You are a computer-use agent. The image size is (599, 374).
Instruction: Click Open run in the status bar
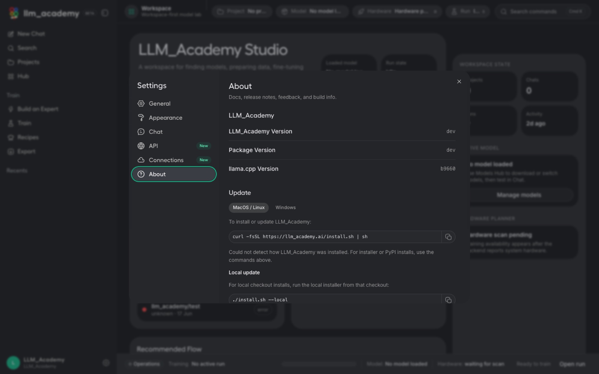click(x=572, y=364)
